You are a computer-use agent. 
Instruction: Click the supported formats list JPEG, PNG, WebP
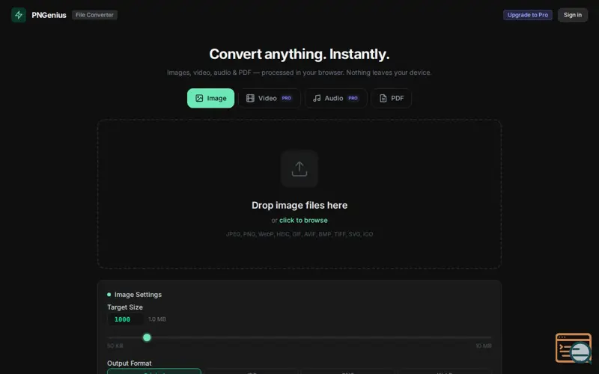point(299,234)
